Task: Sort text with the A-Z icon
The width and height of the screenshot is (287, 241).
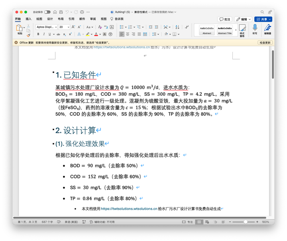Action: click(177, 27)
